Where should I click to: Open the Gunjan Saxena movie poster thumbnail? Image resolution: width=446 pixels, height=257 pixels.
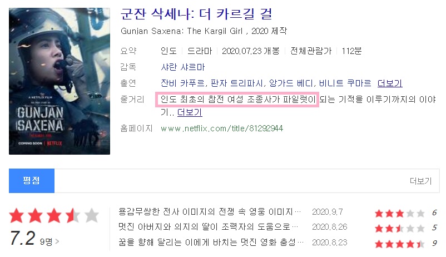[60, 81]
